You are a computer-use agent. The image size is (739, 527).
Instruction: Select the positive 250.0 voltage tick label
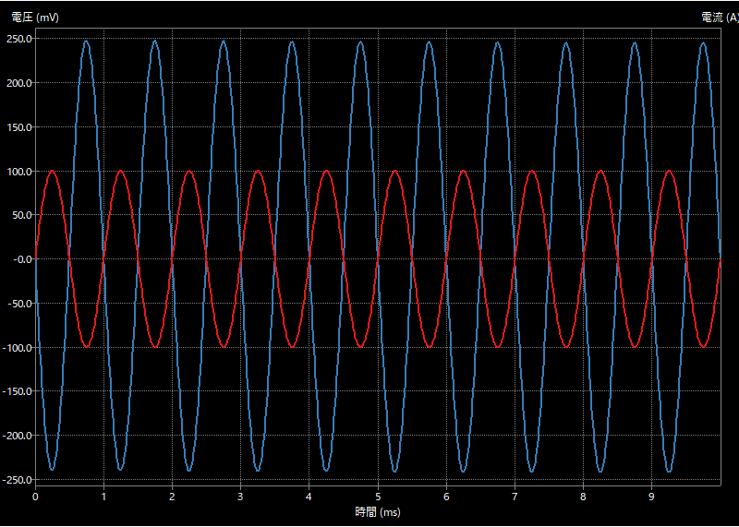(x=19, y=39)
